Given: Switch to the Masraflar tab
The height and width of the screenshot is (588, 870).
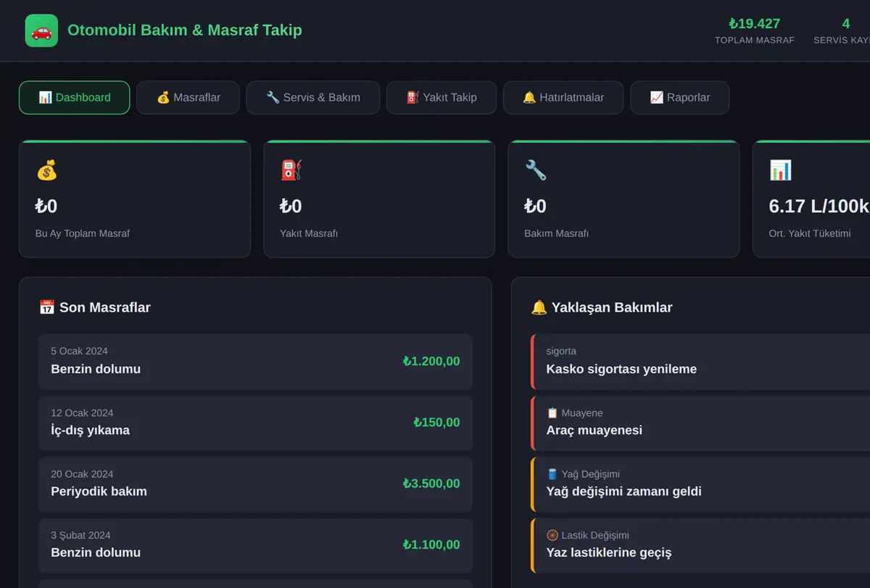Looking at the screenshot, I should (188, 98).
